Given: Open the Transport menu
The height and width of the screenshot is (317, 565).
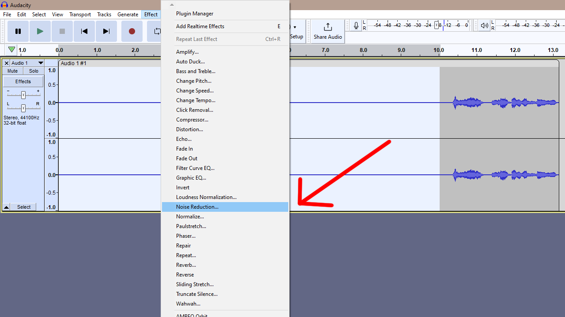Looking at the screenshot, I should pyautogui.click(x=80, y=15).
